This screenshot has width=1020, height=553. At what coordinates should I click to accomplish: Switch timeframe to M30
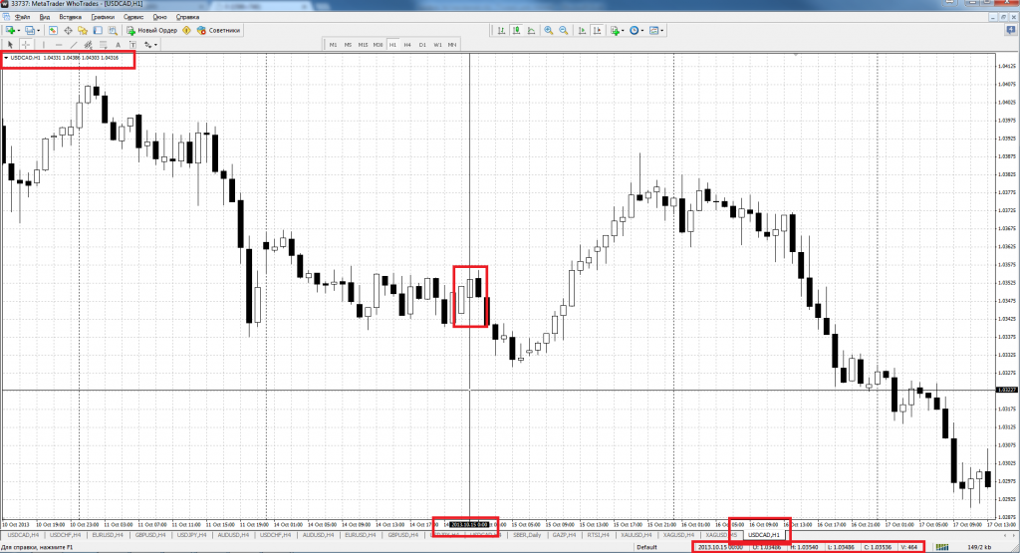coord(378,45)
